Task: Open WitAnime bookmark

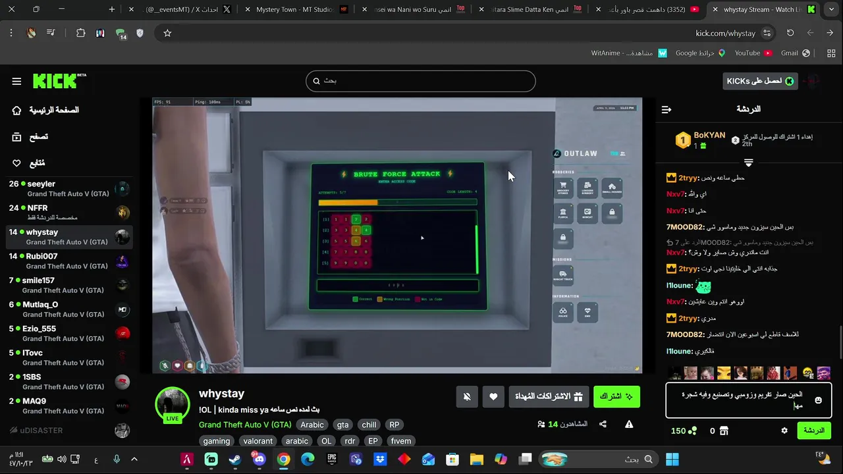Action: pos(629,53)
